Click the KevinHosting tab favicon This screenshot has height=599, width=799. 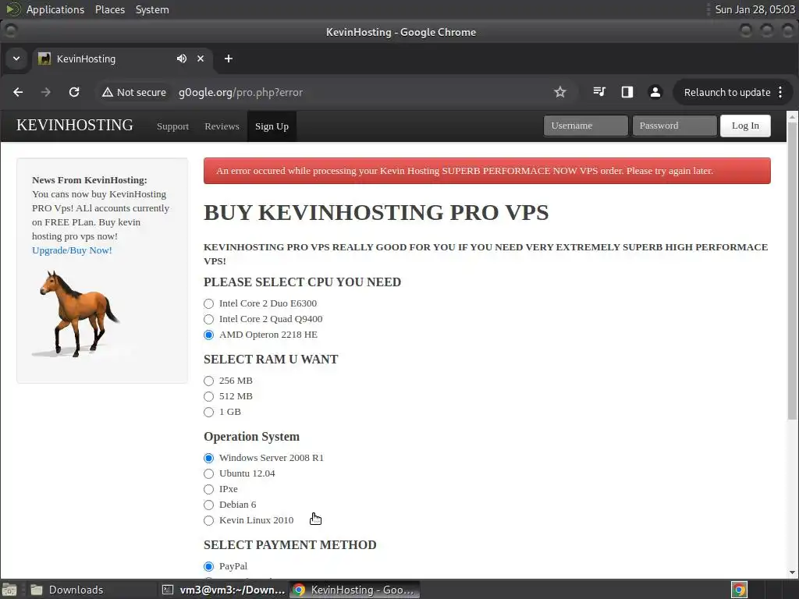coord(44,58)
